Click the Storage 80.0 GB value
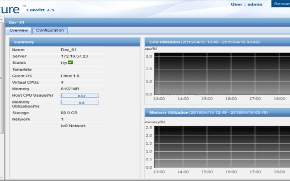Viewport: 290px width, 181px height. tap(69, 113)
